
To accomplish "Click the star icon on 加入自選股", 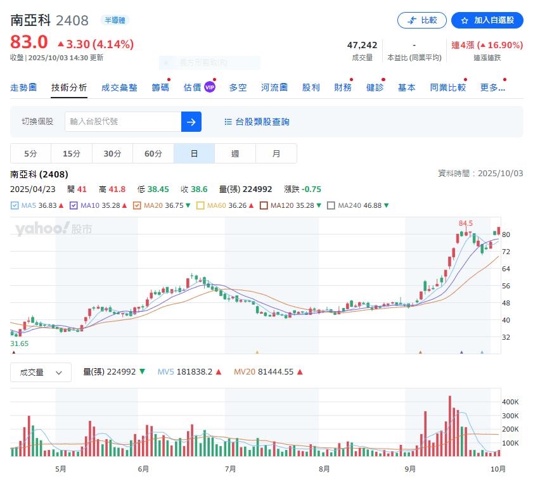I will tap(466, 20).
